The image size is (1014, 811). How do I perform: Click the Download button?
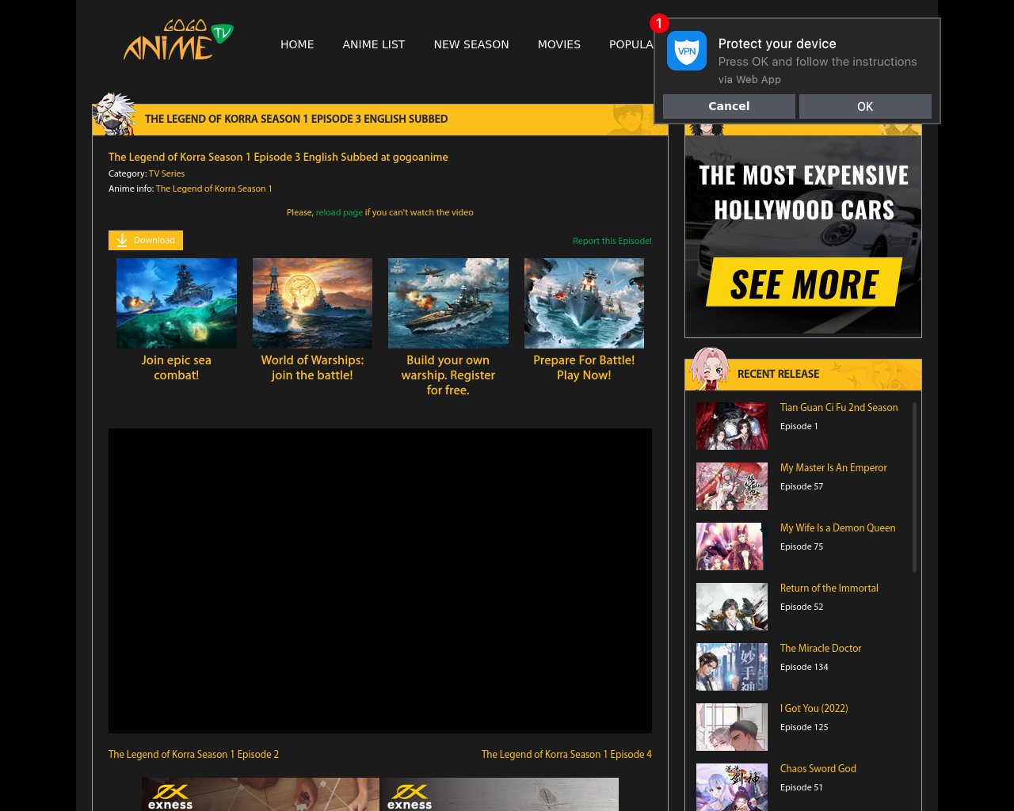tap(146, 240)
